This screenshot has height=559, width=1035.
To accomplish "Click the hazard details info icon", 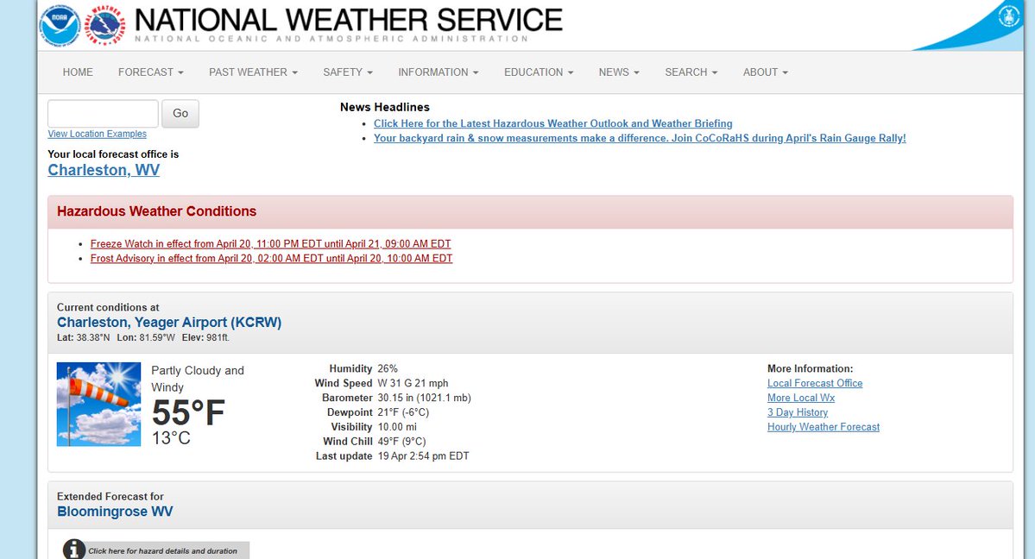I will click(74, 550).
